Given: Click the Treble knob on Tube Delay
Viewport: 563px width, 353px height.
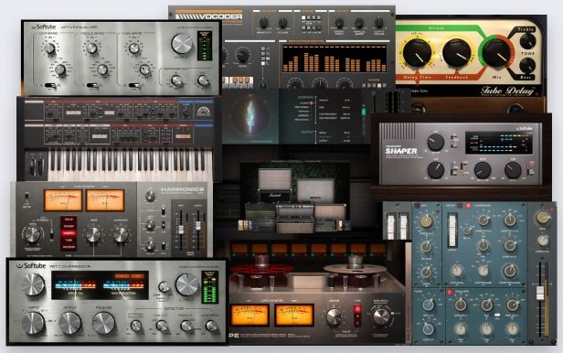Looking at the screenshot, I should point(527,41).
